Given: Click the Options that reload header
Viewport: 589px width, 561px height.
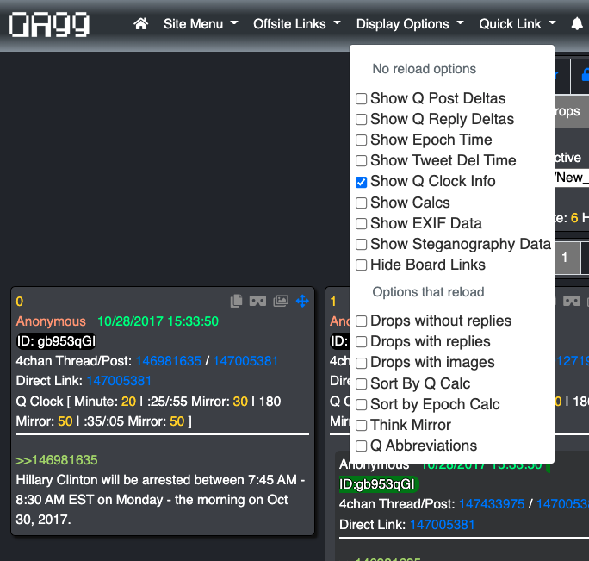Looking at the screenshot, I should 428,292.
